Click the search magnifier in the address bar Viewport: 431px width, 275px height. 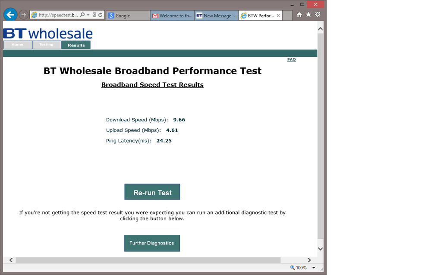pos(82,15)
